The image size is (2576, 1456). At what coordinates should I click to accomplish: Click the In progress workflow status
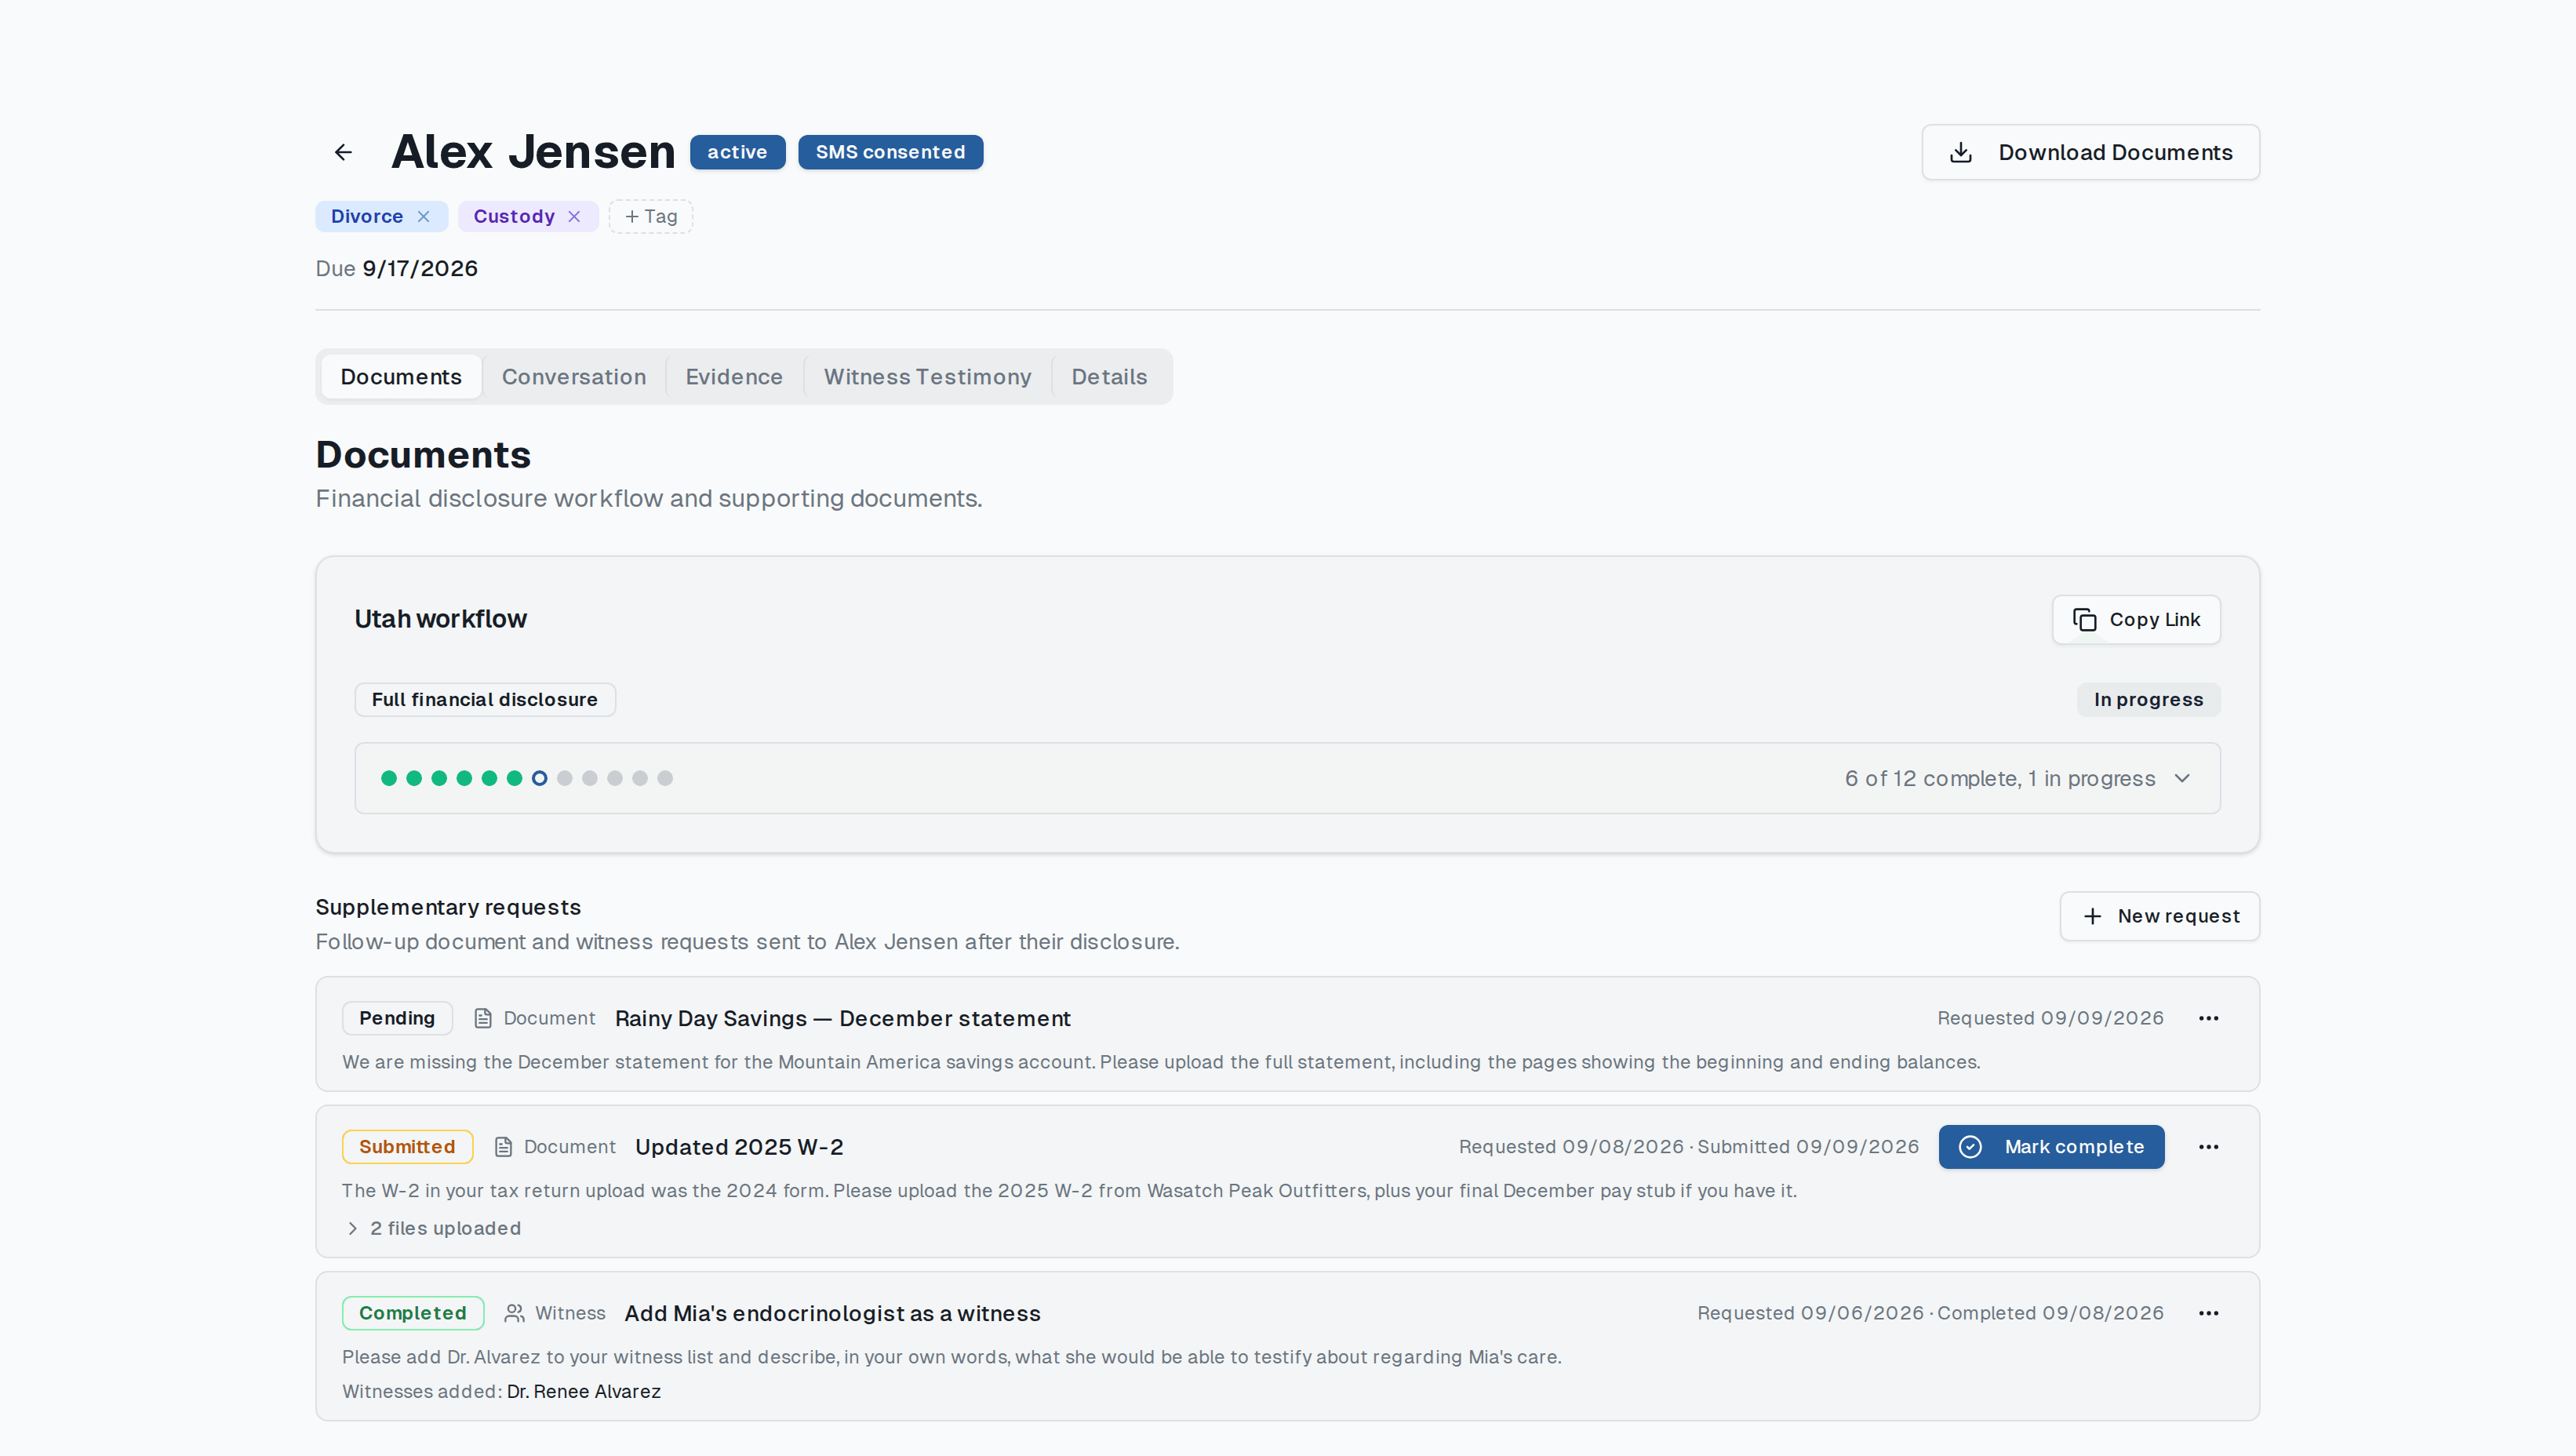coord(2148,700)
